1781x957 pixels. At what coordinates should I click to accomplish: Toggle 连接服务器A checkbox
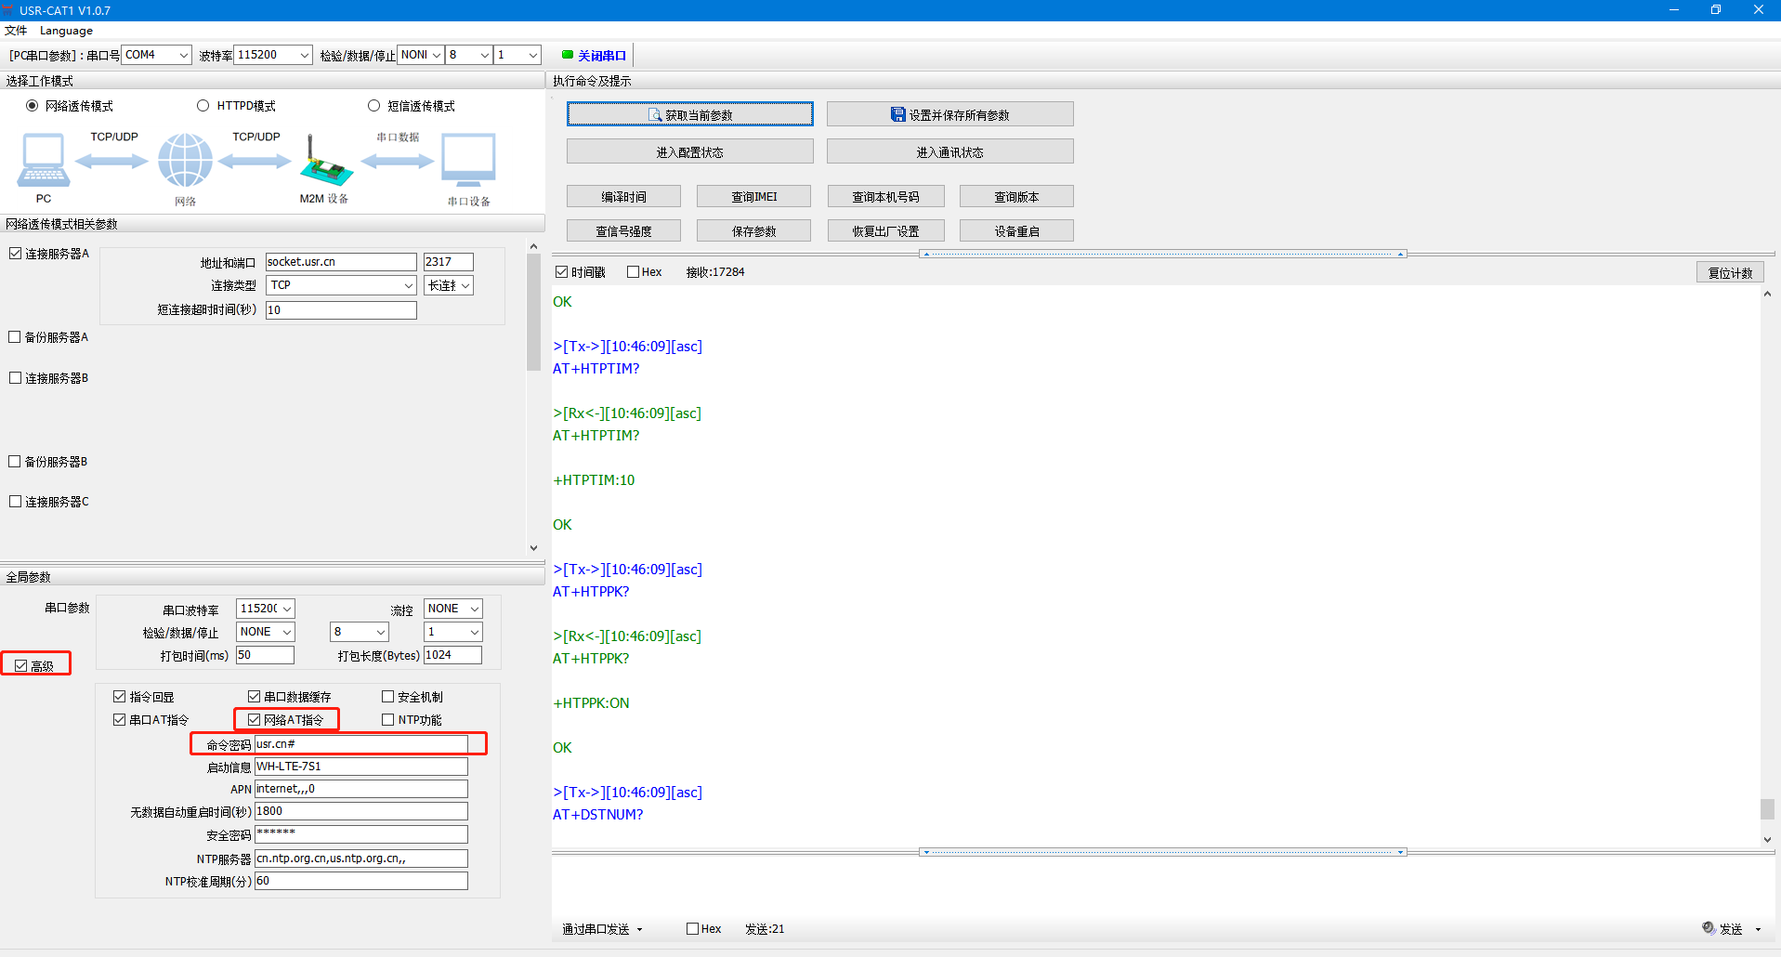point(15,253)
